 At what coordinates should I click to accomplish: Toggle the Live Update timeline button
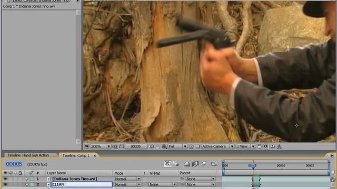tap(167, 164)
